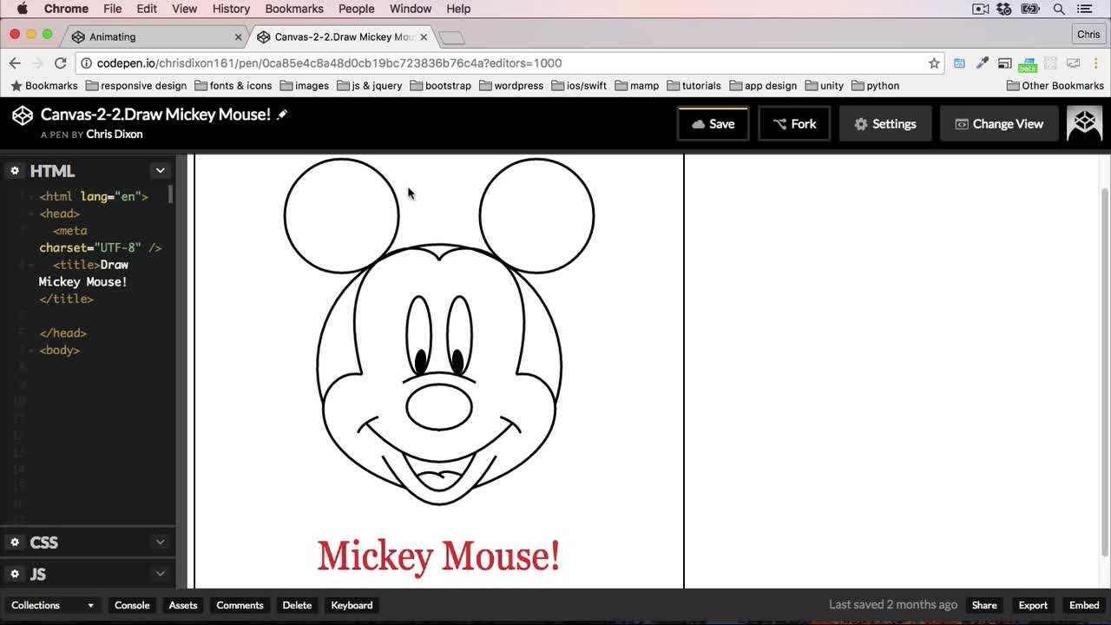Switch to the Animating tab
Screen dimensions: 1111x625
click(x=156, y=37)
